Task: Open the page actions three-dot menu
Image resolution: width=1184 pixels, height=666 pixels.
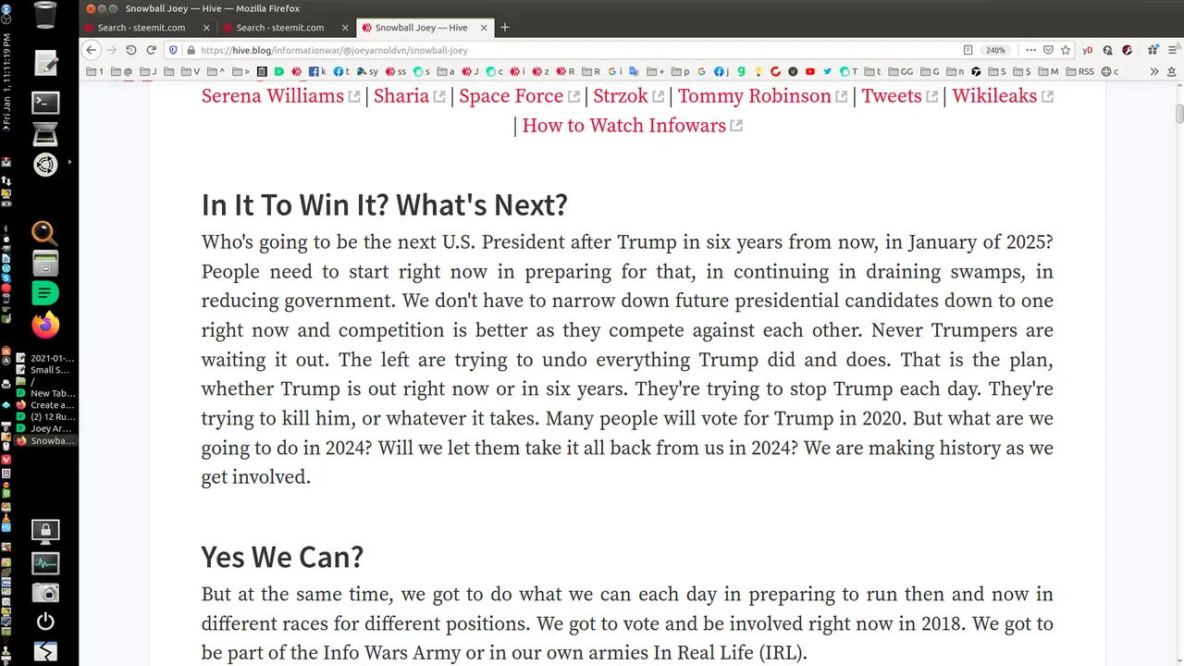Action: point(1030,50)
